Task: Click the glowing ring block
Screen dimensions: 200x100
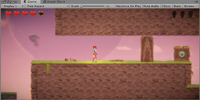Action: [182, 54]
